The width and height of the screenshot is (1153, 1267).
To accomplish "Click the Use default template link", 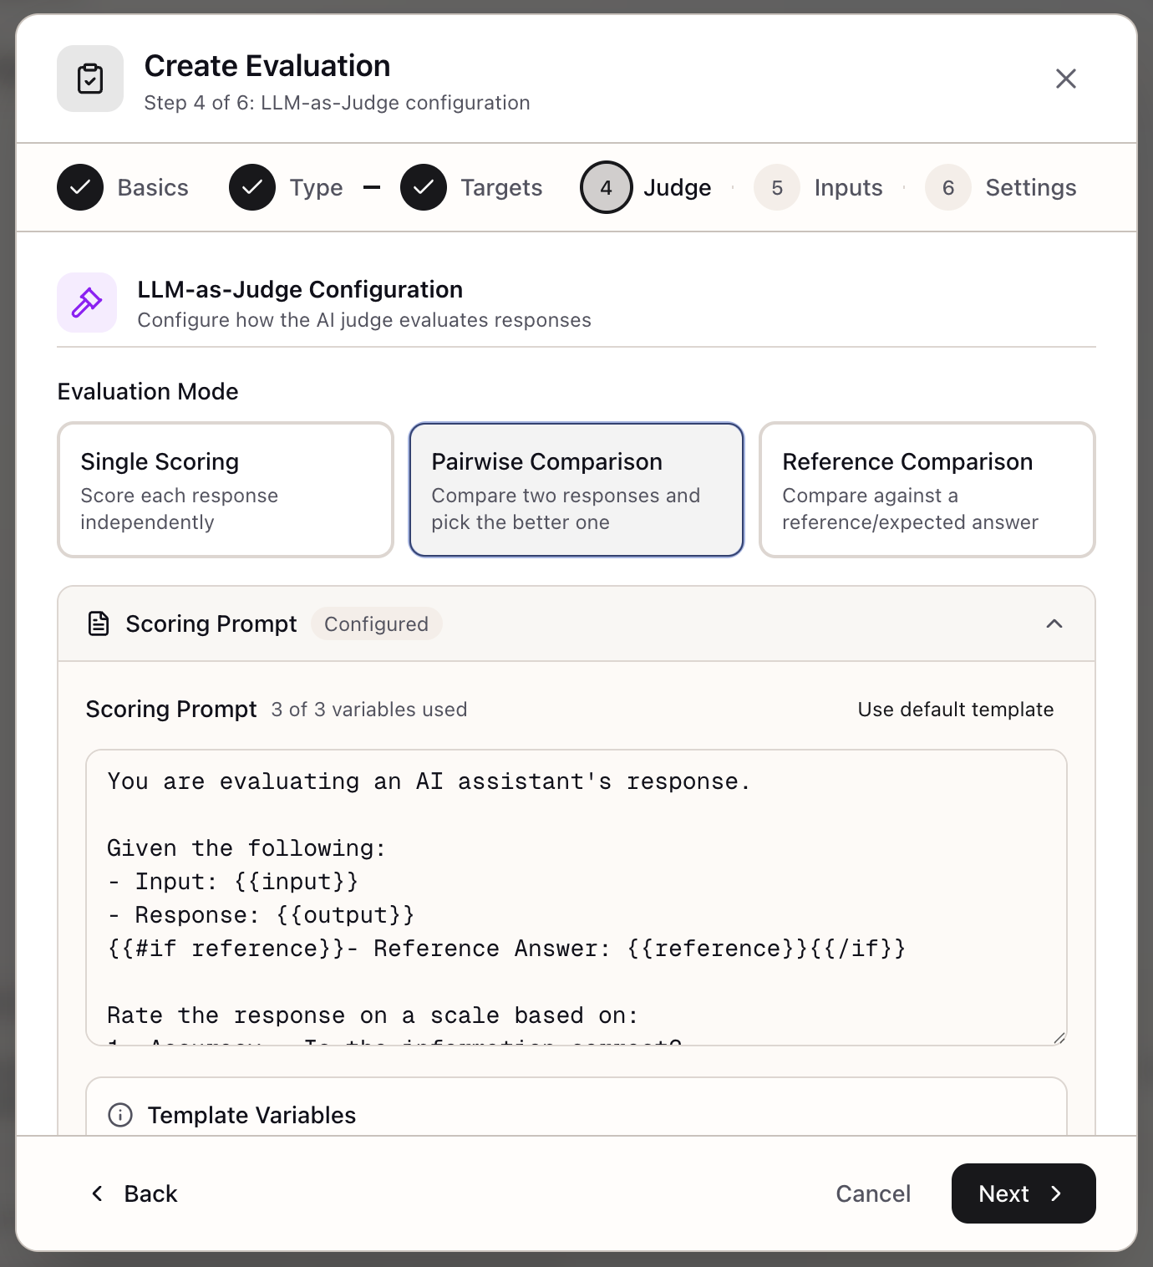I will (x=956, y=709).
